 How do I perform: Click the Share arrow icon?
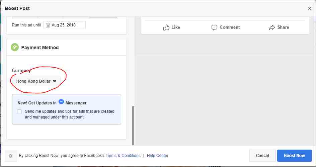pos(272,27)
